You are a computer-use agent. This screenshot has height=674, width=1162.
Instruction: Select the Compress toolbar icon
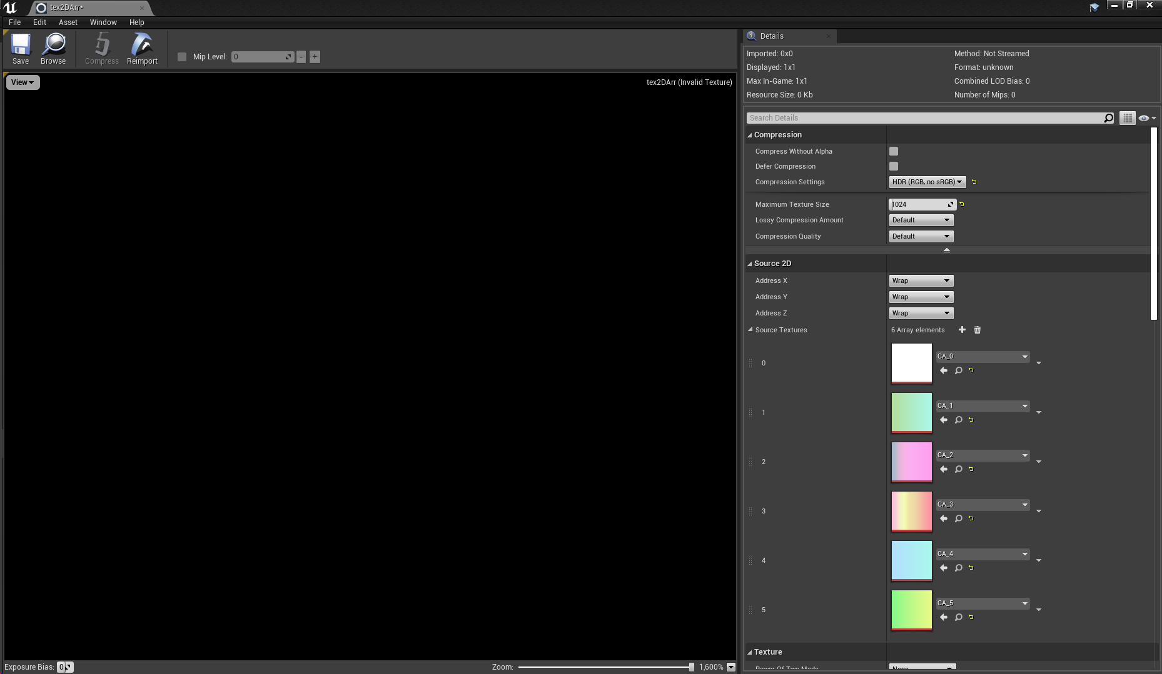(x=101, y=48)
